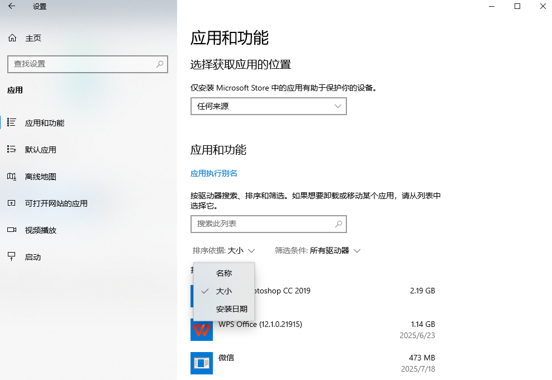Focus the 查找设置 search field
552x380 pixels.
88,64
